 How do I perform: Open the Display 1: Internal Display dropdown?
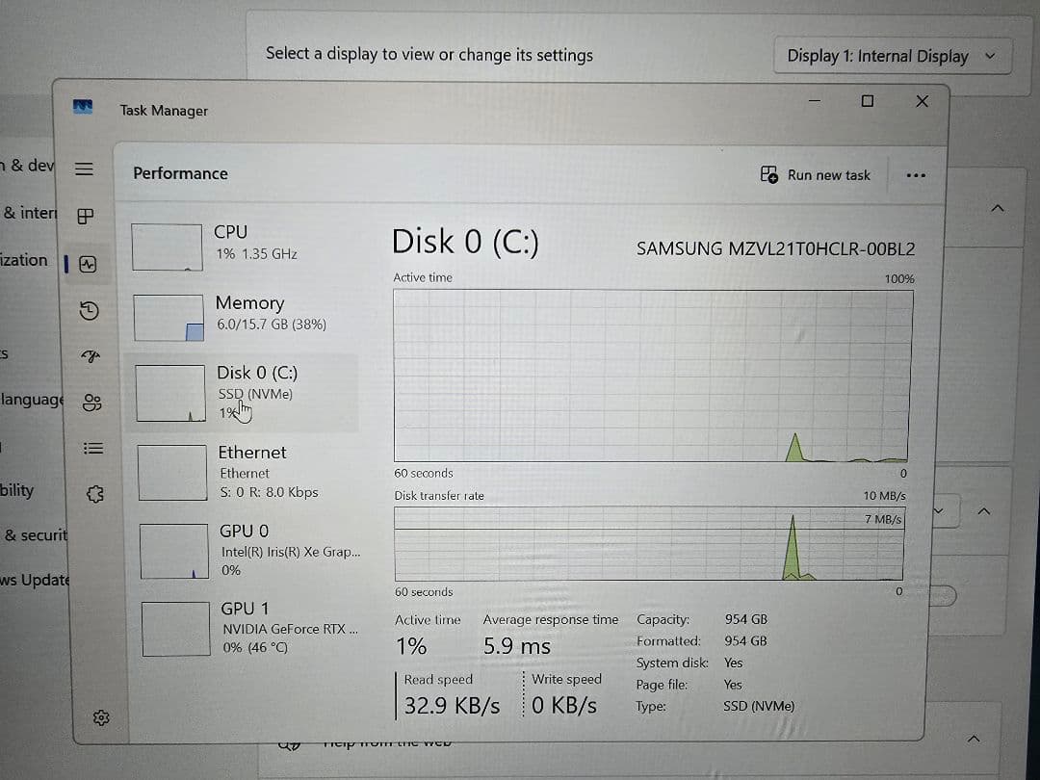point(892,57)
